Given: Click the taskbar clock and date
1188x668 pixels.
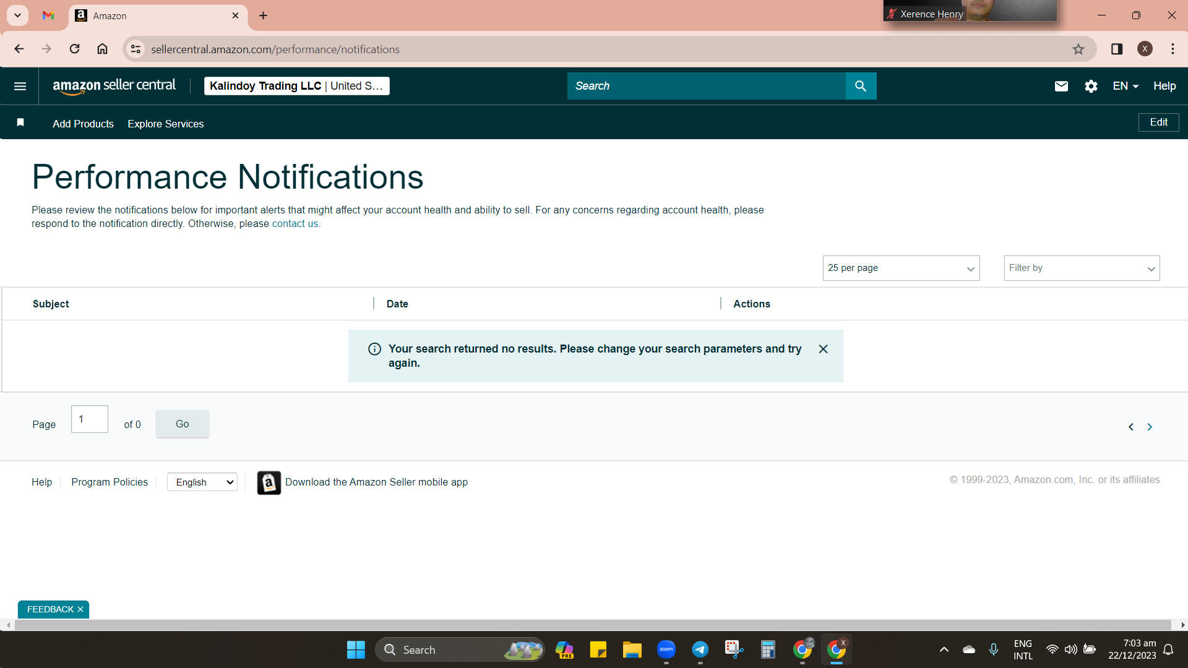Looking at the screenshot, I should point(1132,649).
